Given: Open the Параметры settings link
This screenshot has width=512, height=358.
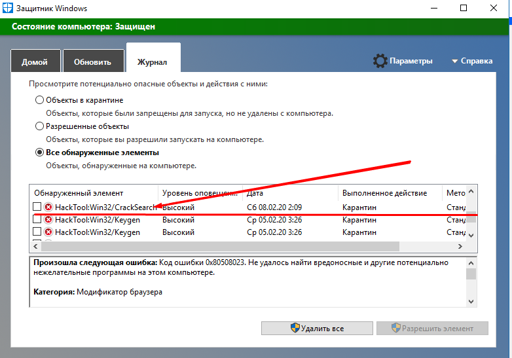Looking at the screenshot, I should (411, 61).
